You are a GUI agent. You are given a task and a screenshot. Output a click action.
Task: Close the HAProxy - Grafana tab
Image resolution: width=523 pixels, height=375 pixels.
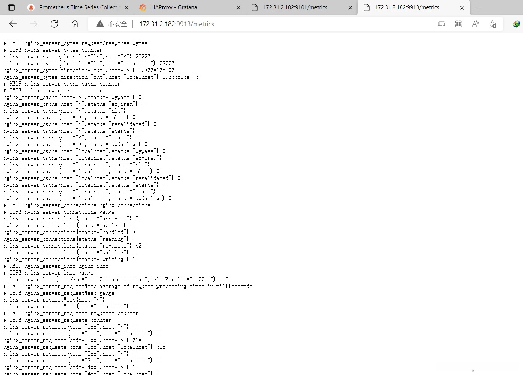[238, 7]
